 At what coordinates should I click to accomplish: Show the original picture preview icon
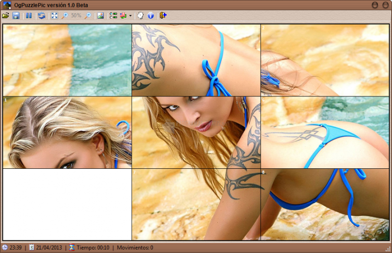pos(100,16)
